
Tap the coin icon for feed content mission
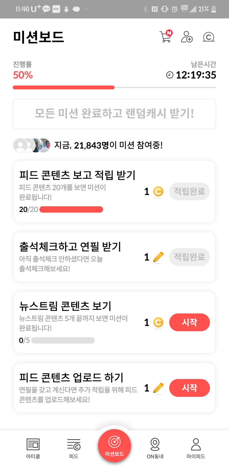tap(158, 192)
